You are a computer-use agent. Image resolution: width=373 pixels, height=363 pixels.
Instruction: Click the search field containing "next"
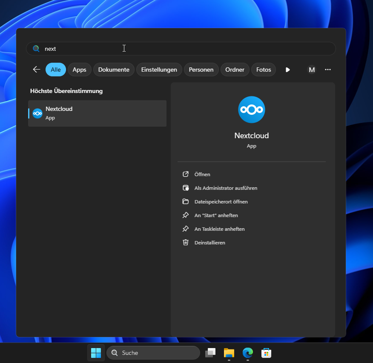[x=181, y=49]
